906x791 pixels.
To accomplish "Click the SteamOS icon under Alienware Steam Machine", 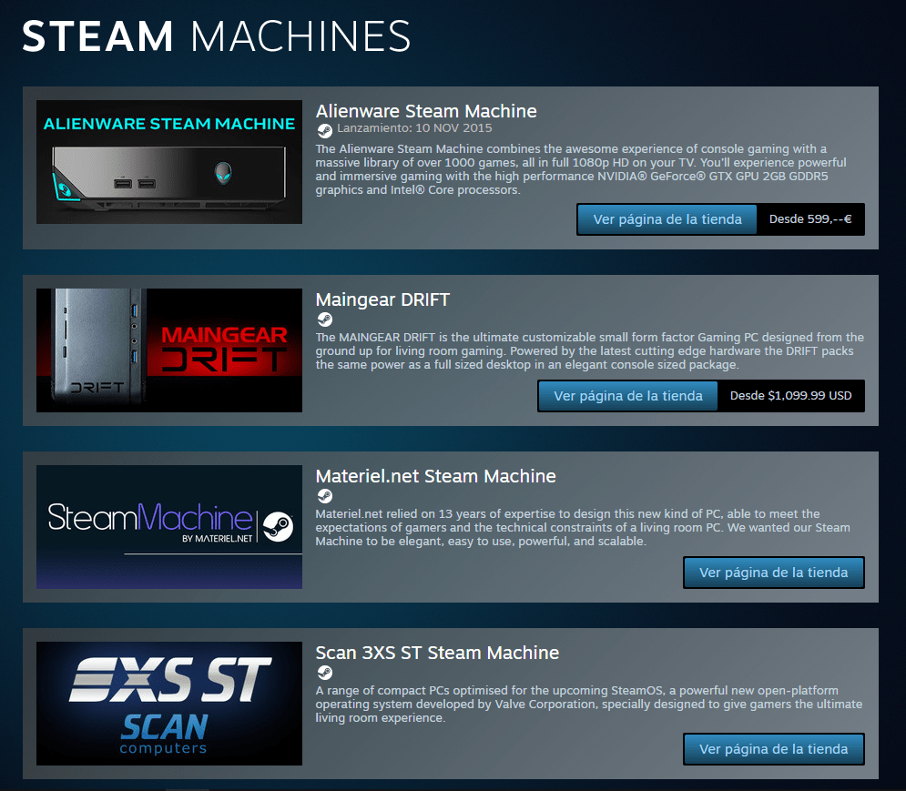I will point(325,131).
